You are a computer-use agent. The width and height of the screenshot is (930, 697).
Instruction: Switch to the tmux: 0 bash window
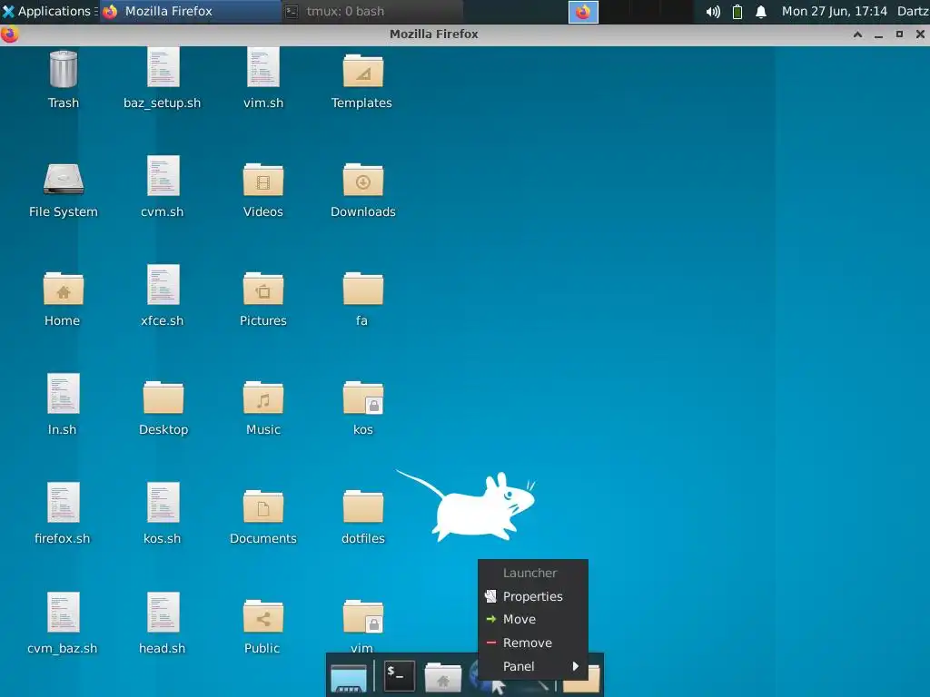372,11
